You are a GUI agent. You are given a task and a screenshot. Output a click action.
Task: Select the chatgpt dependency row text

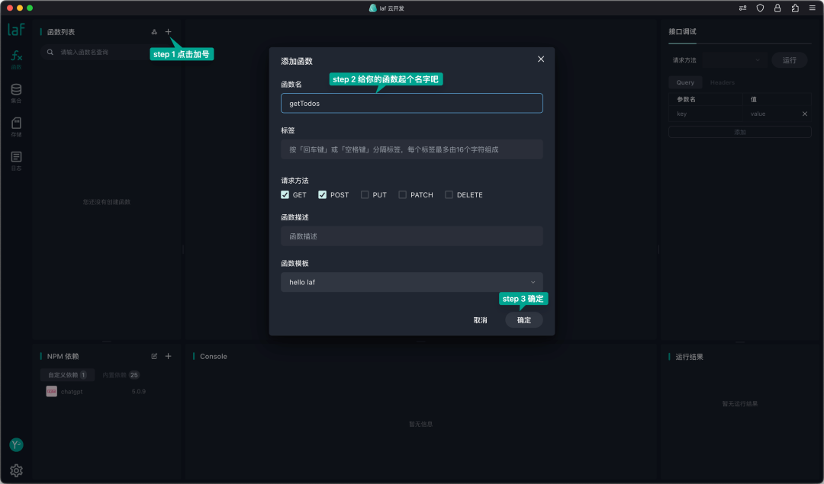[72, 392]
